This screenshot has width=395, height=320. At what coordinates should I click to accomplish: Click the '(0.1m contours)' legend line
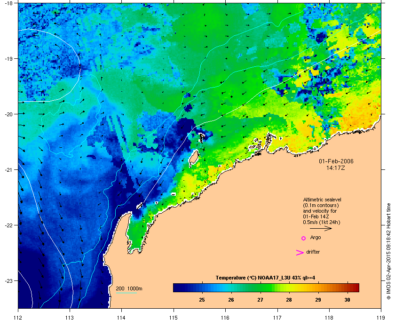[321, 205]
